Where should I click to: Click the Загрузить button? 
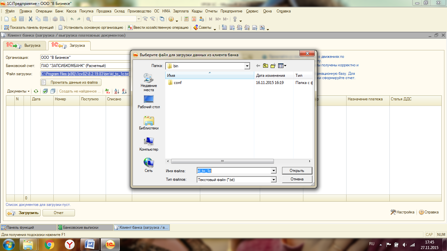(23, 213)
